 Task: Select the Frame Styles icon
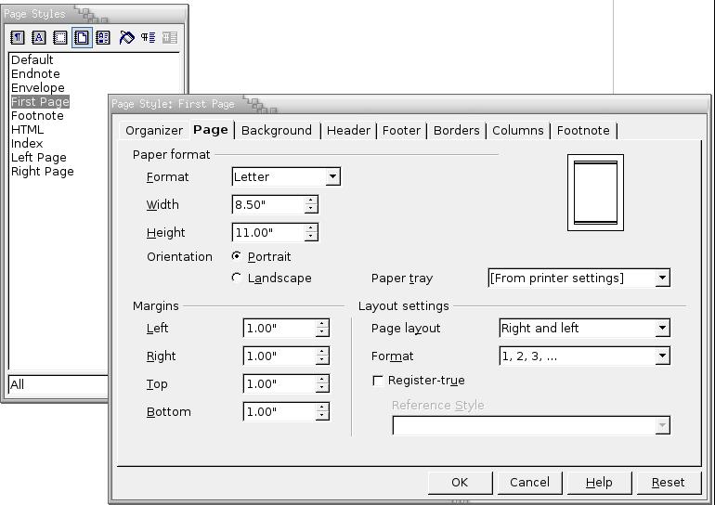click(60, 38)
